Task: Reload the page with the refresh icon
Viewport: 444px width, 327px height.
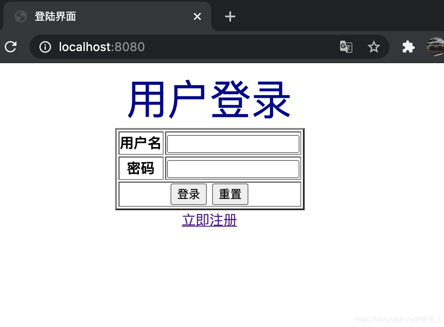Action: coord(11,47)
